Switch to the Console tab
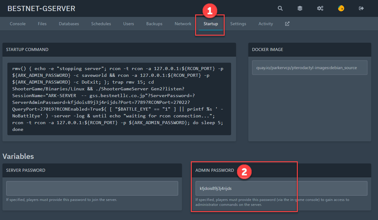Viewport: 378px width, 220px height. point(18,24)
